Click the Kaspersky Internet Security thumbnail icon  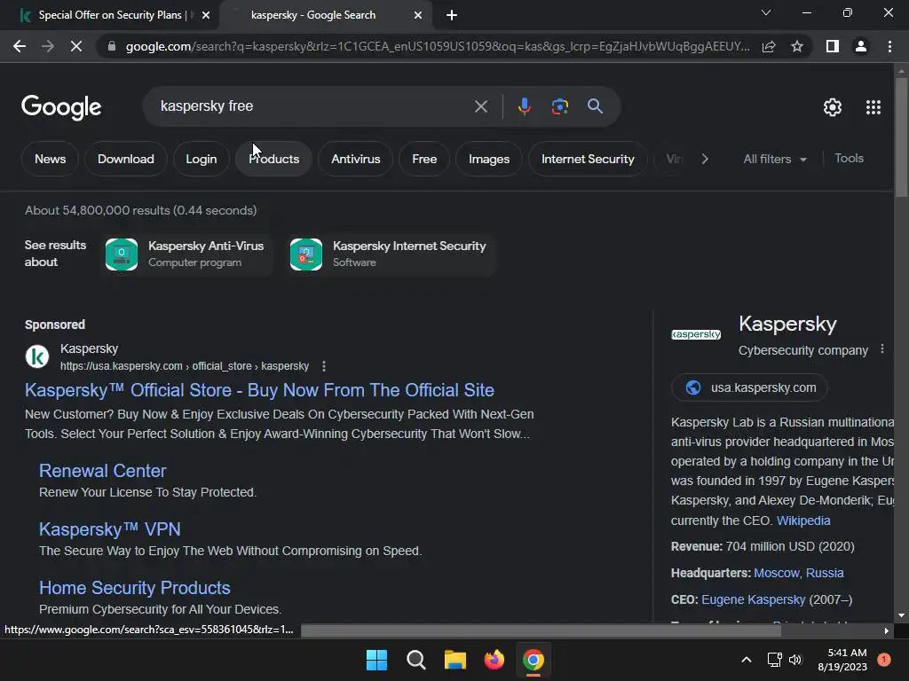(x=306, y=254)
